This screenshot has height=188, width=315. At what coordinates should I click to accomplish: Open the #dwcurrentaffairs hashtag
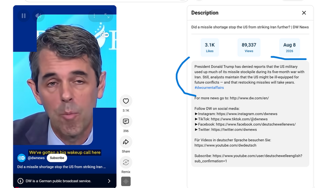click(209, 87)
